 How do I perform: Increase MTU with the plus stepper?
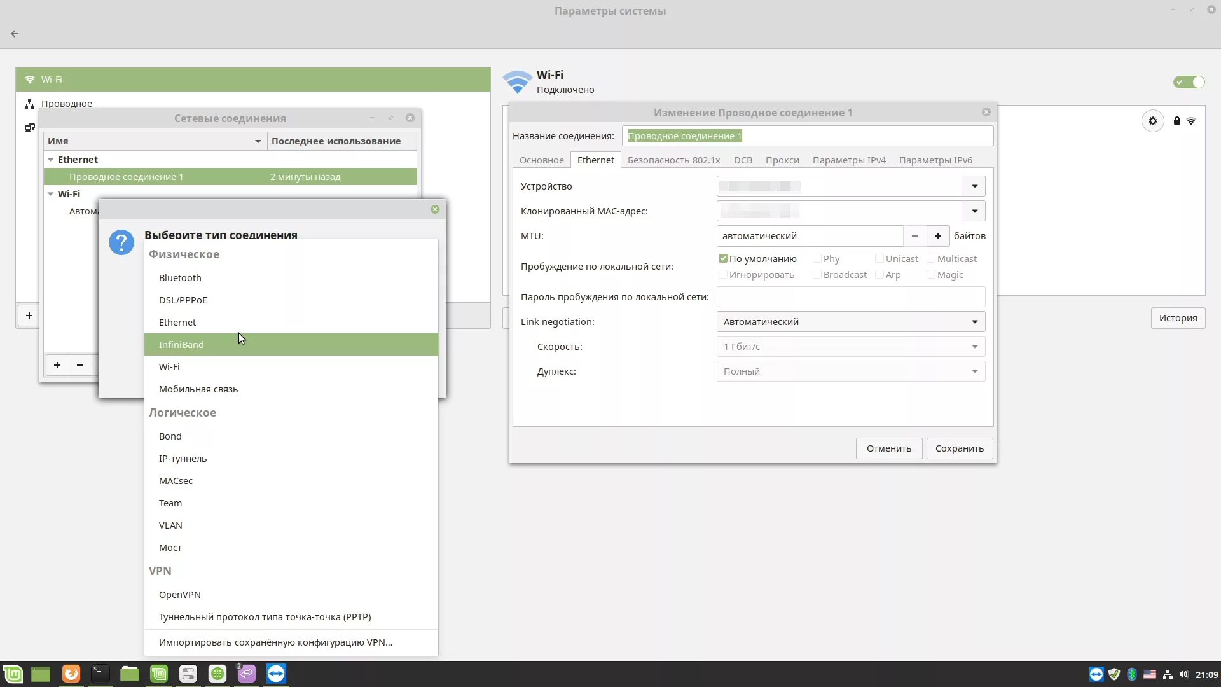coord(937,236)
